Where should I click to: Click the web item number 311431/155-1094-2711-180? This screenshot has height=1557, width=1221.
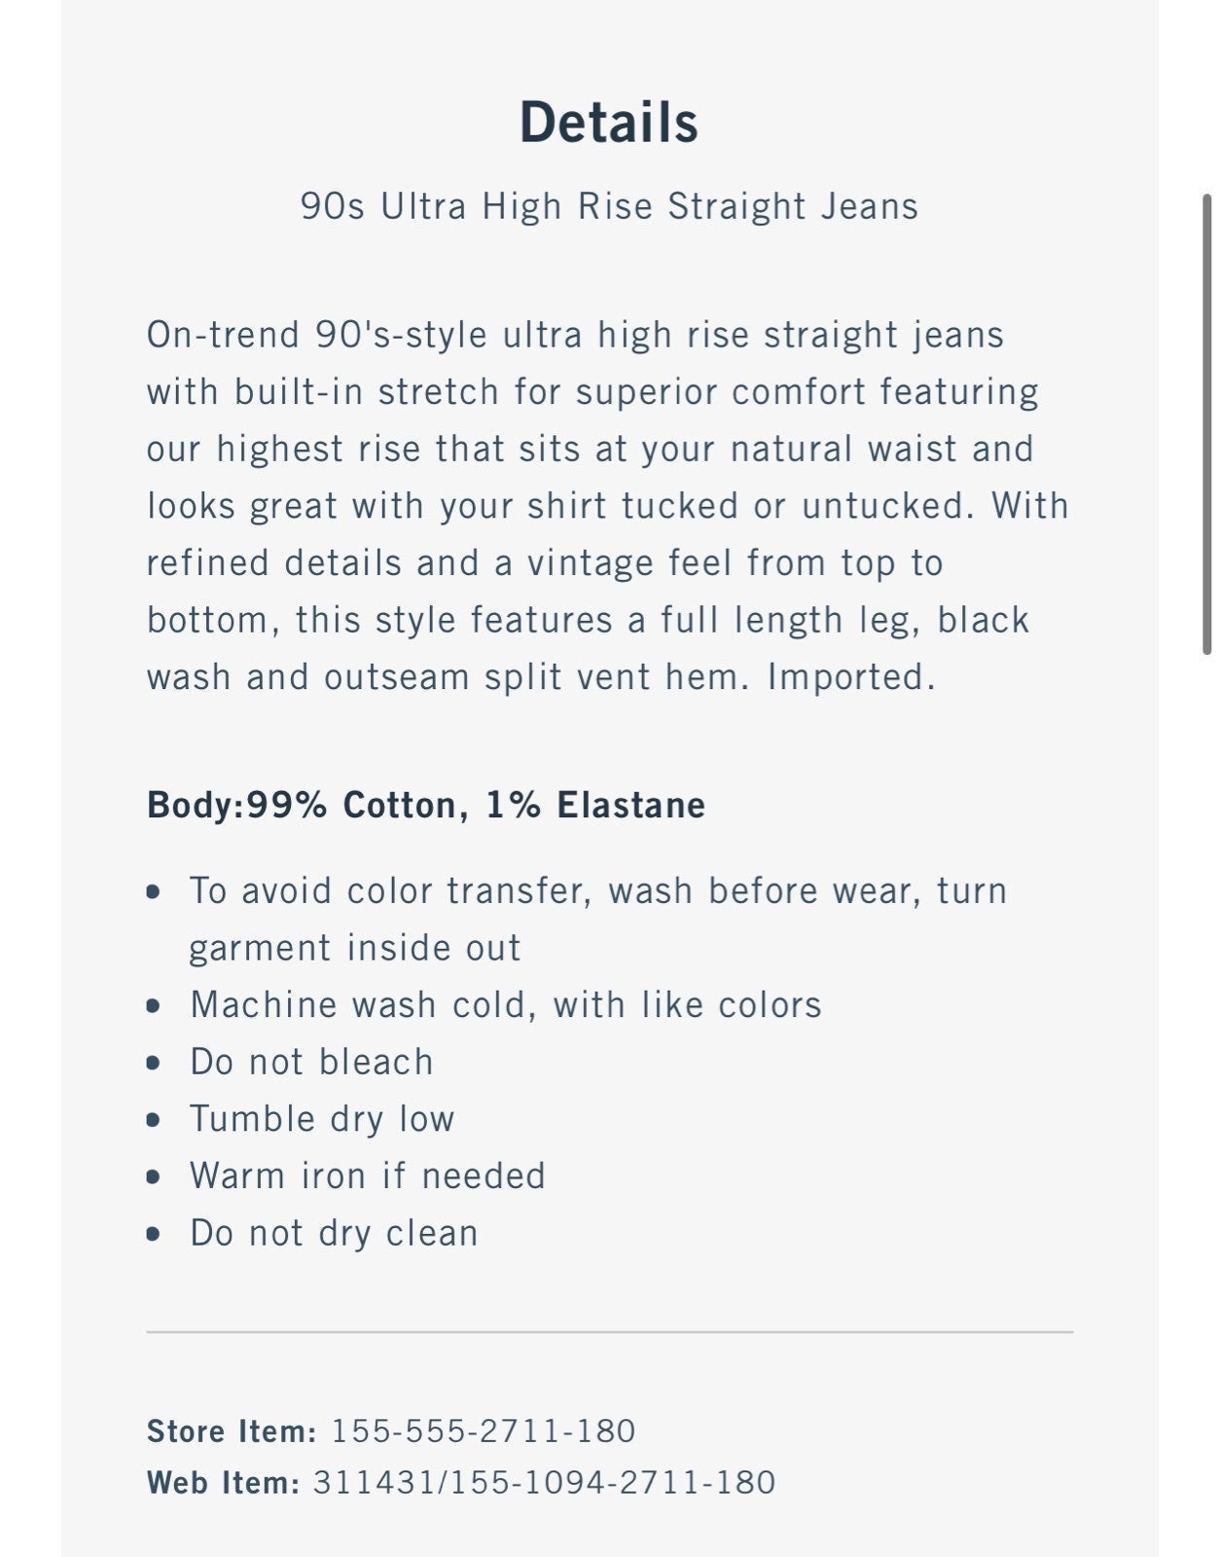click(544, 1482)
